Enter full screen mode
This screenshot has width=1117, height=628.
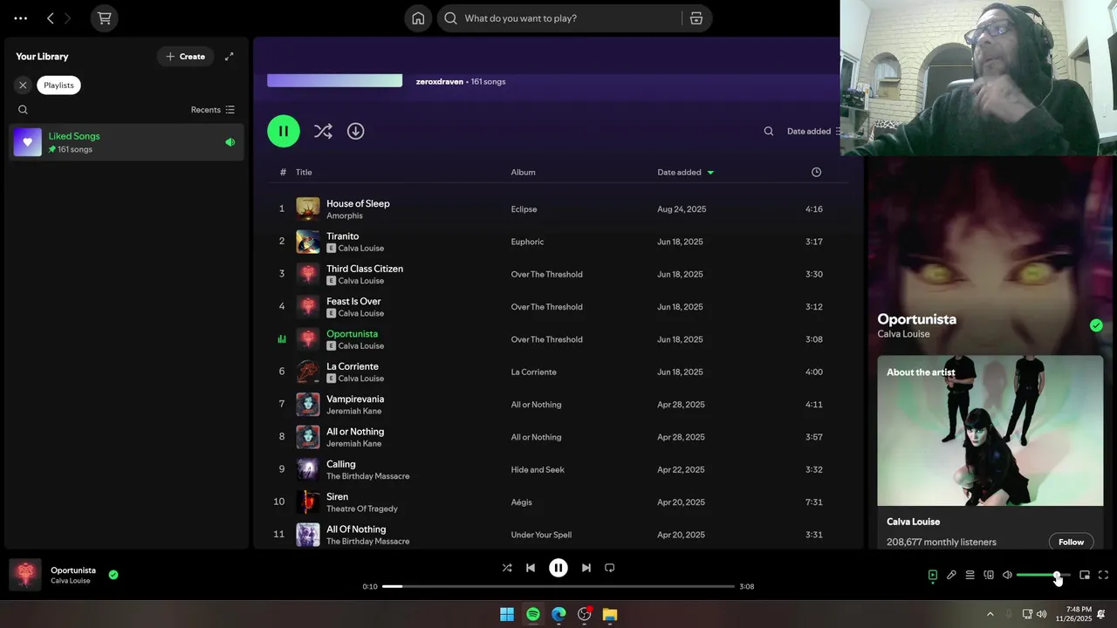(x=1103, y=575)
